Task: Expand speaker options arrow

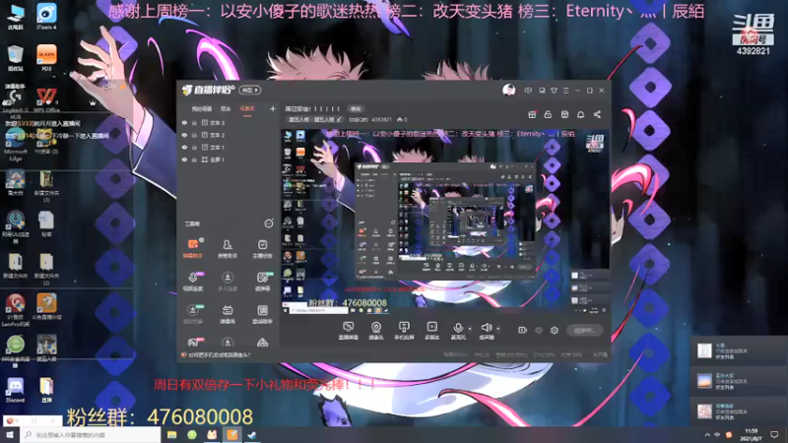Action: coord(498,329)
